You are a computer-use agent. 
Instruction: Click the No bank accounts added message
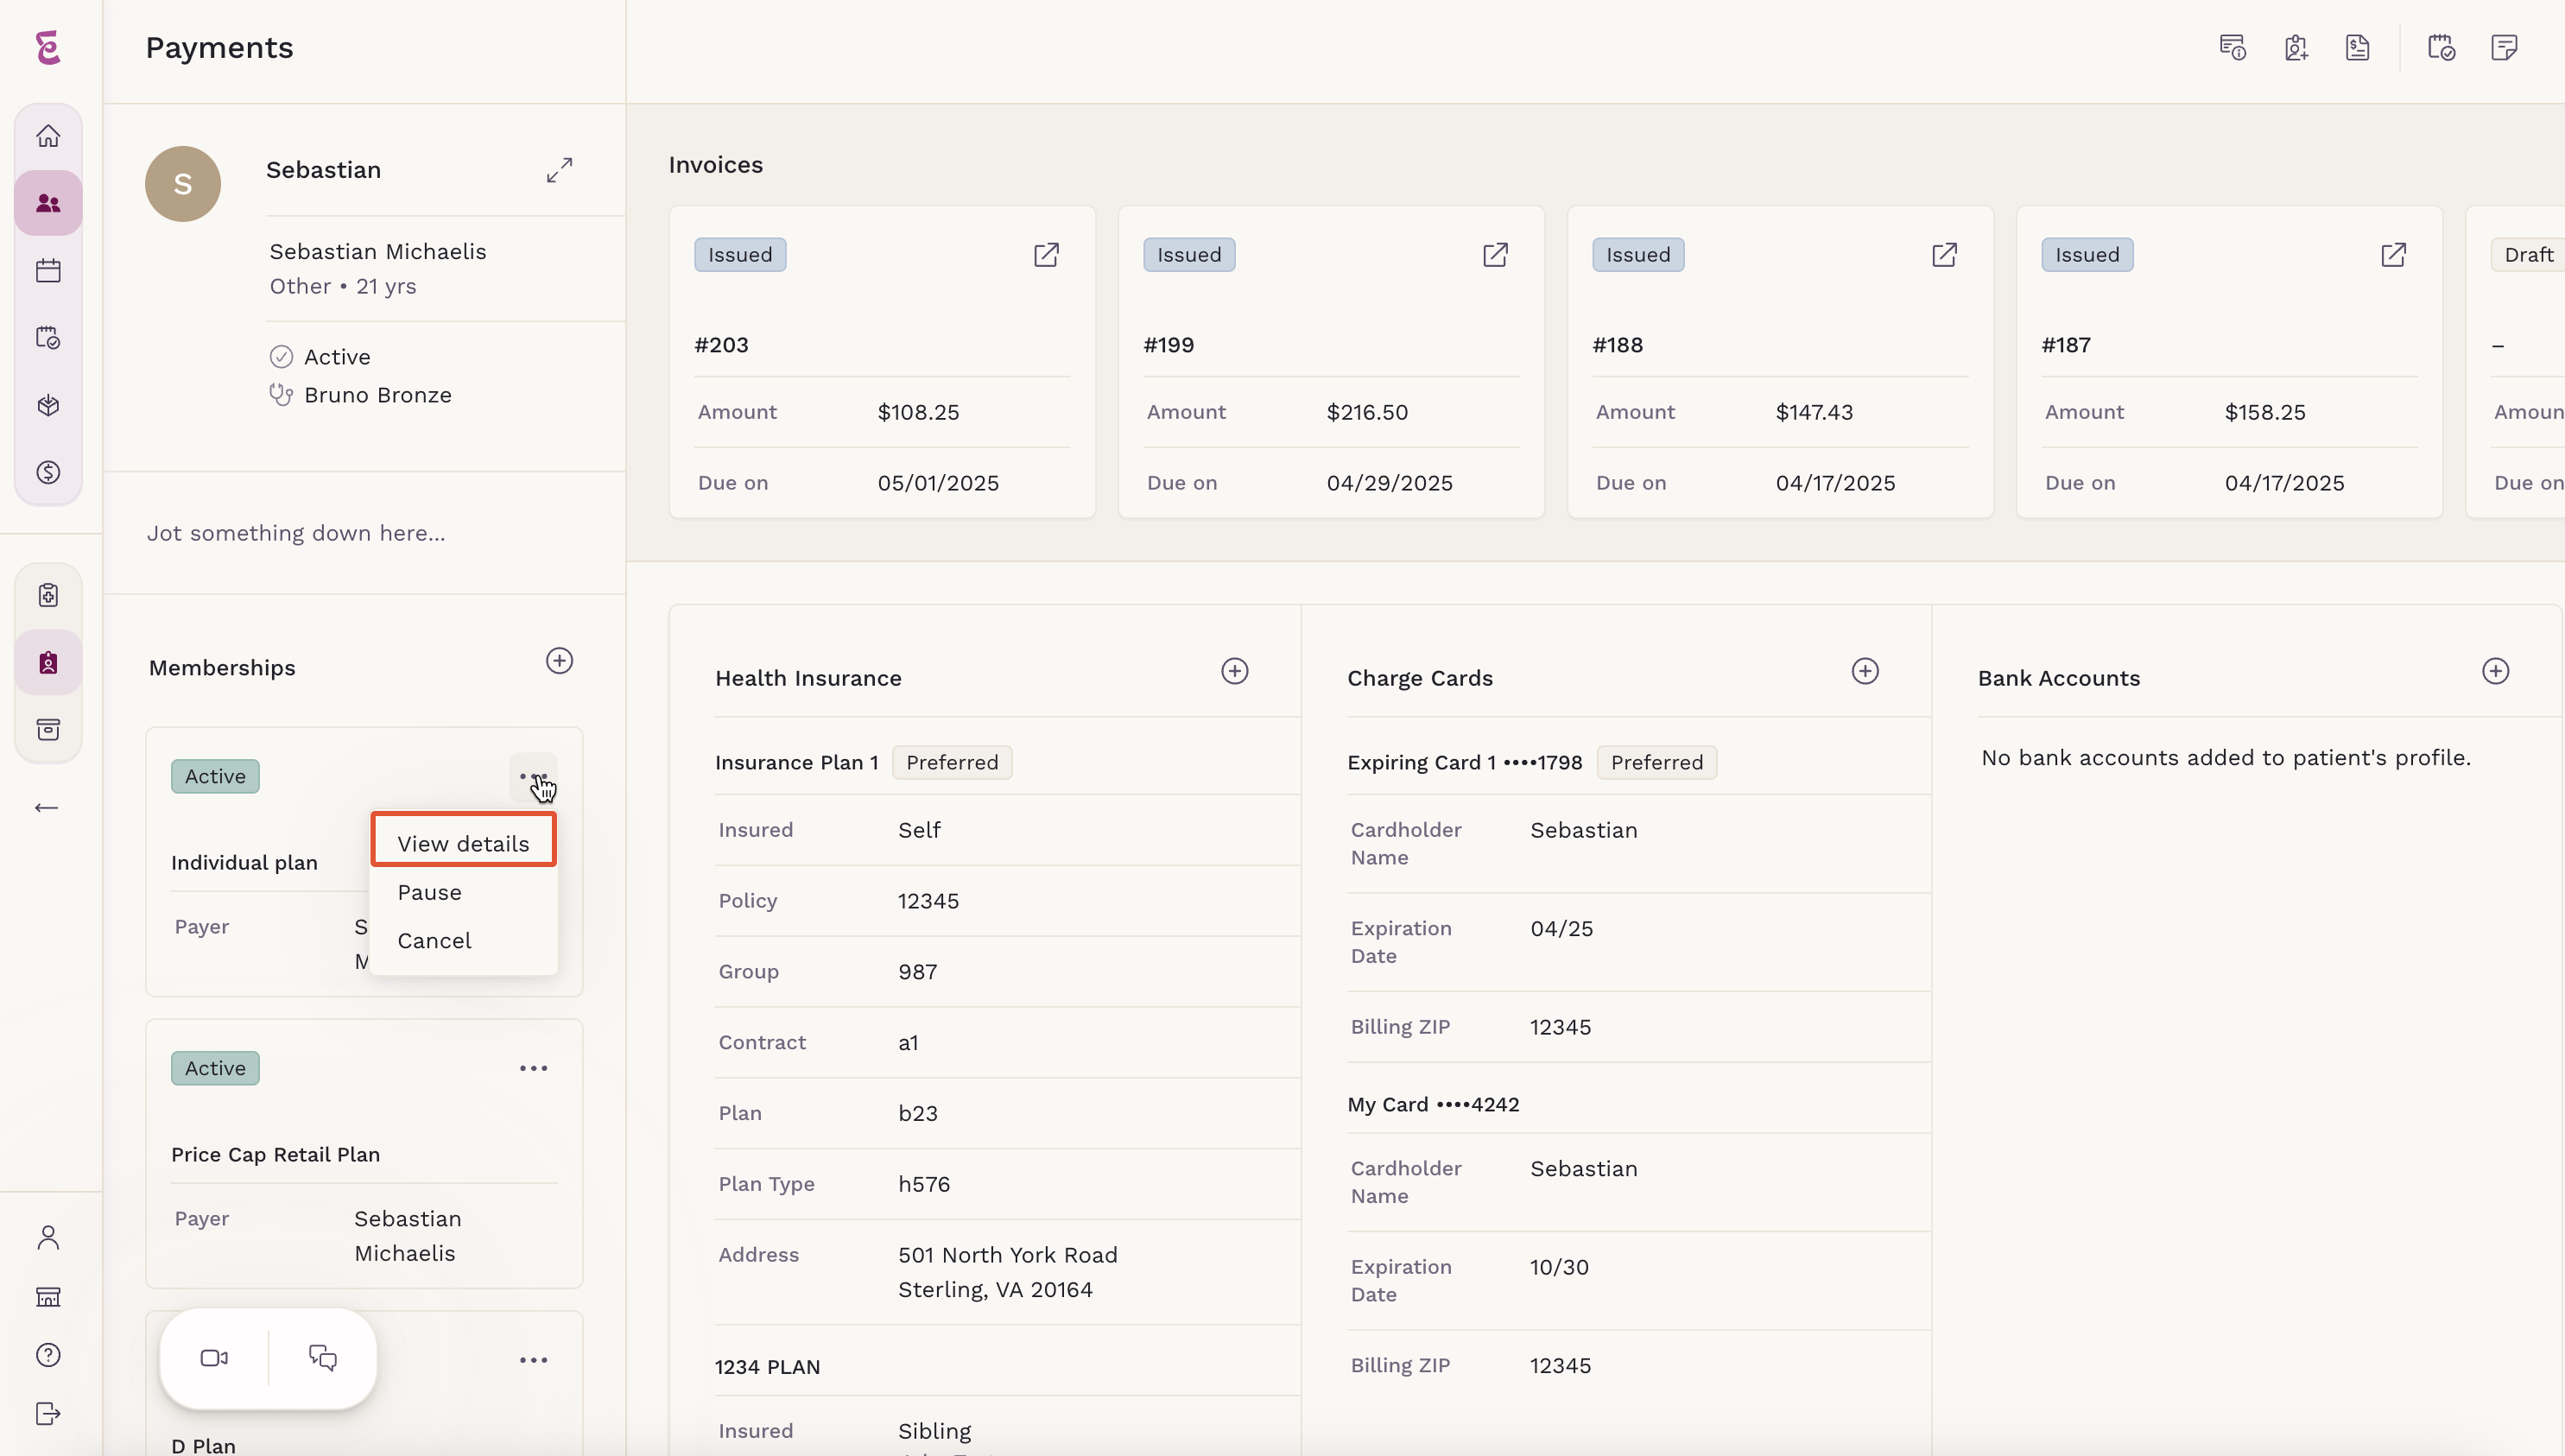pyautogui.click(x=2226, y=758)
